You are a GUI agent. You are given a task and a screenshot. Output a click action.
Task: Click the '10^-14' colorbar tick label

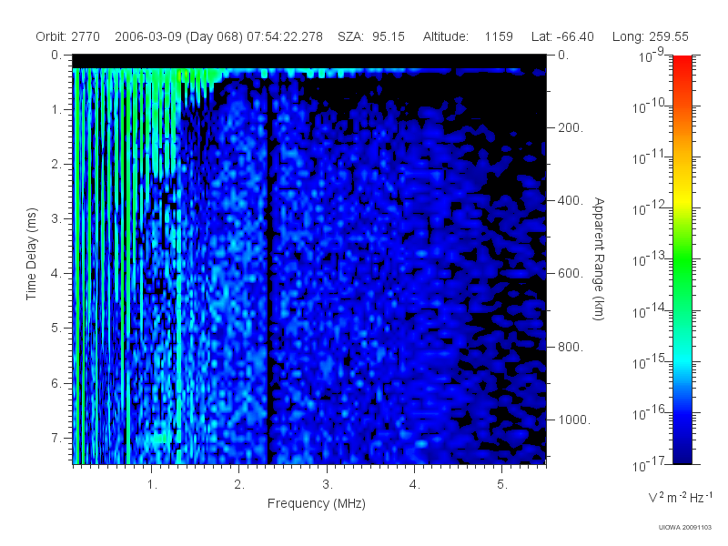coord(649,311)
